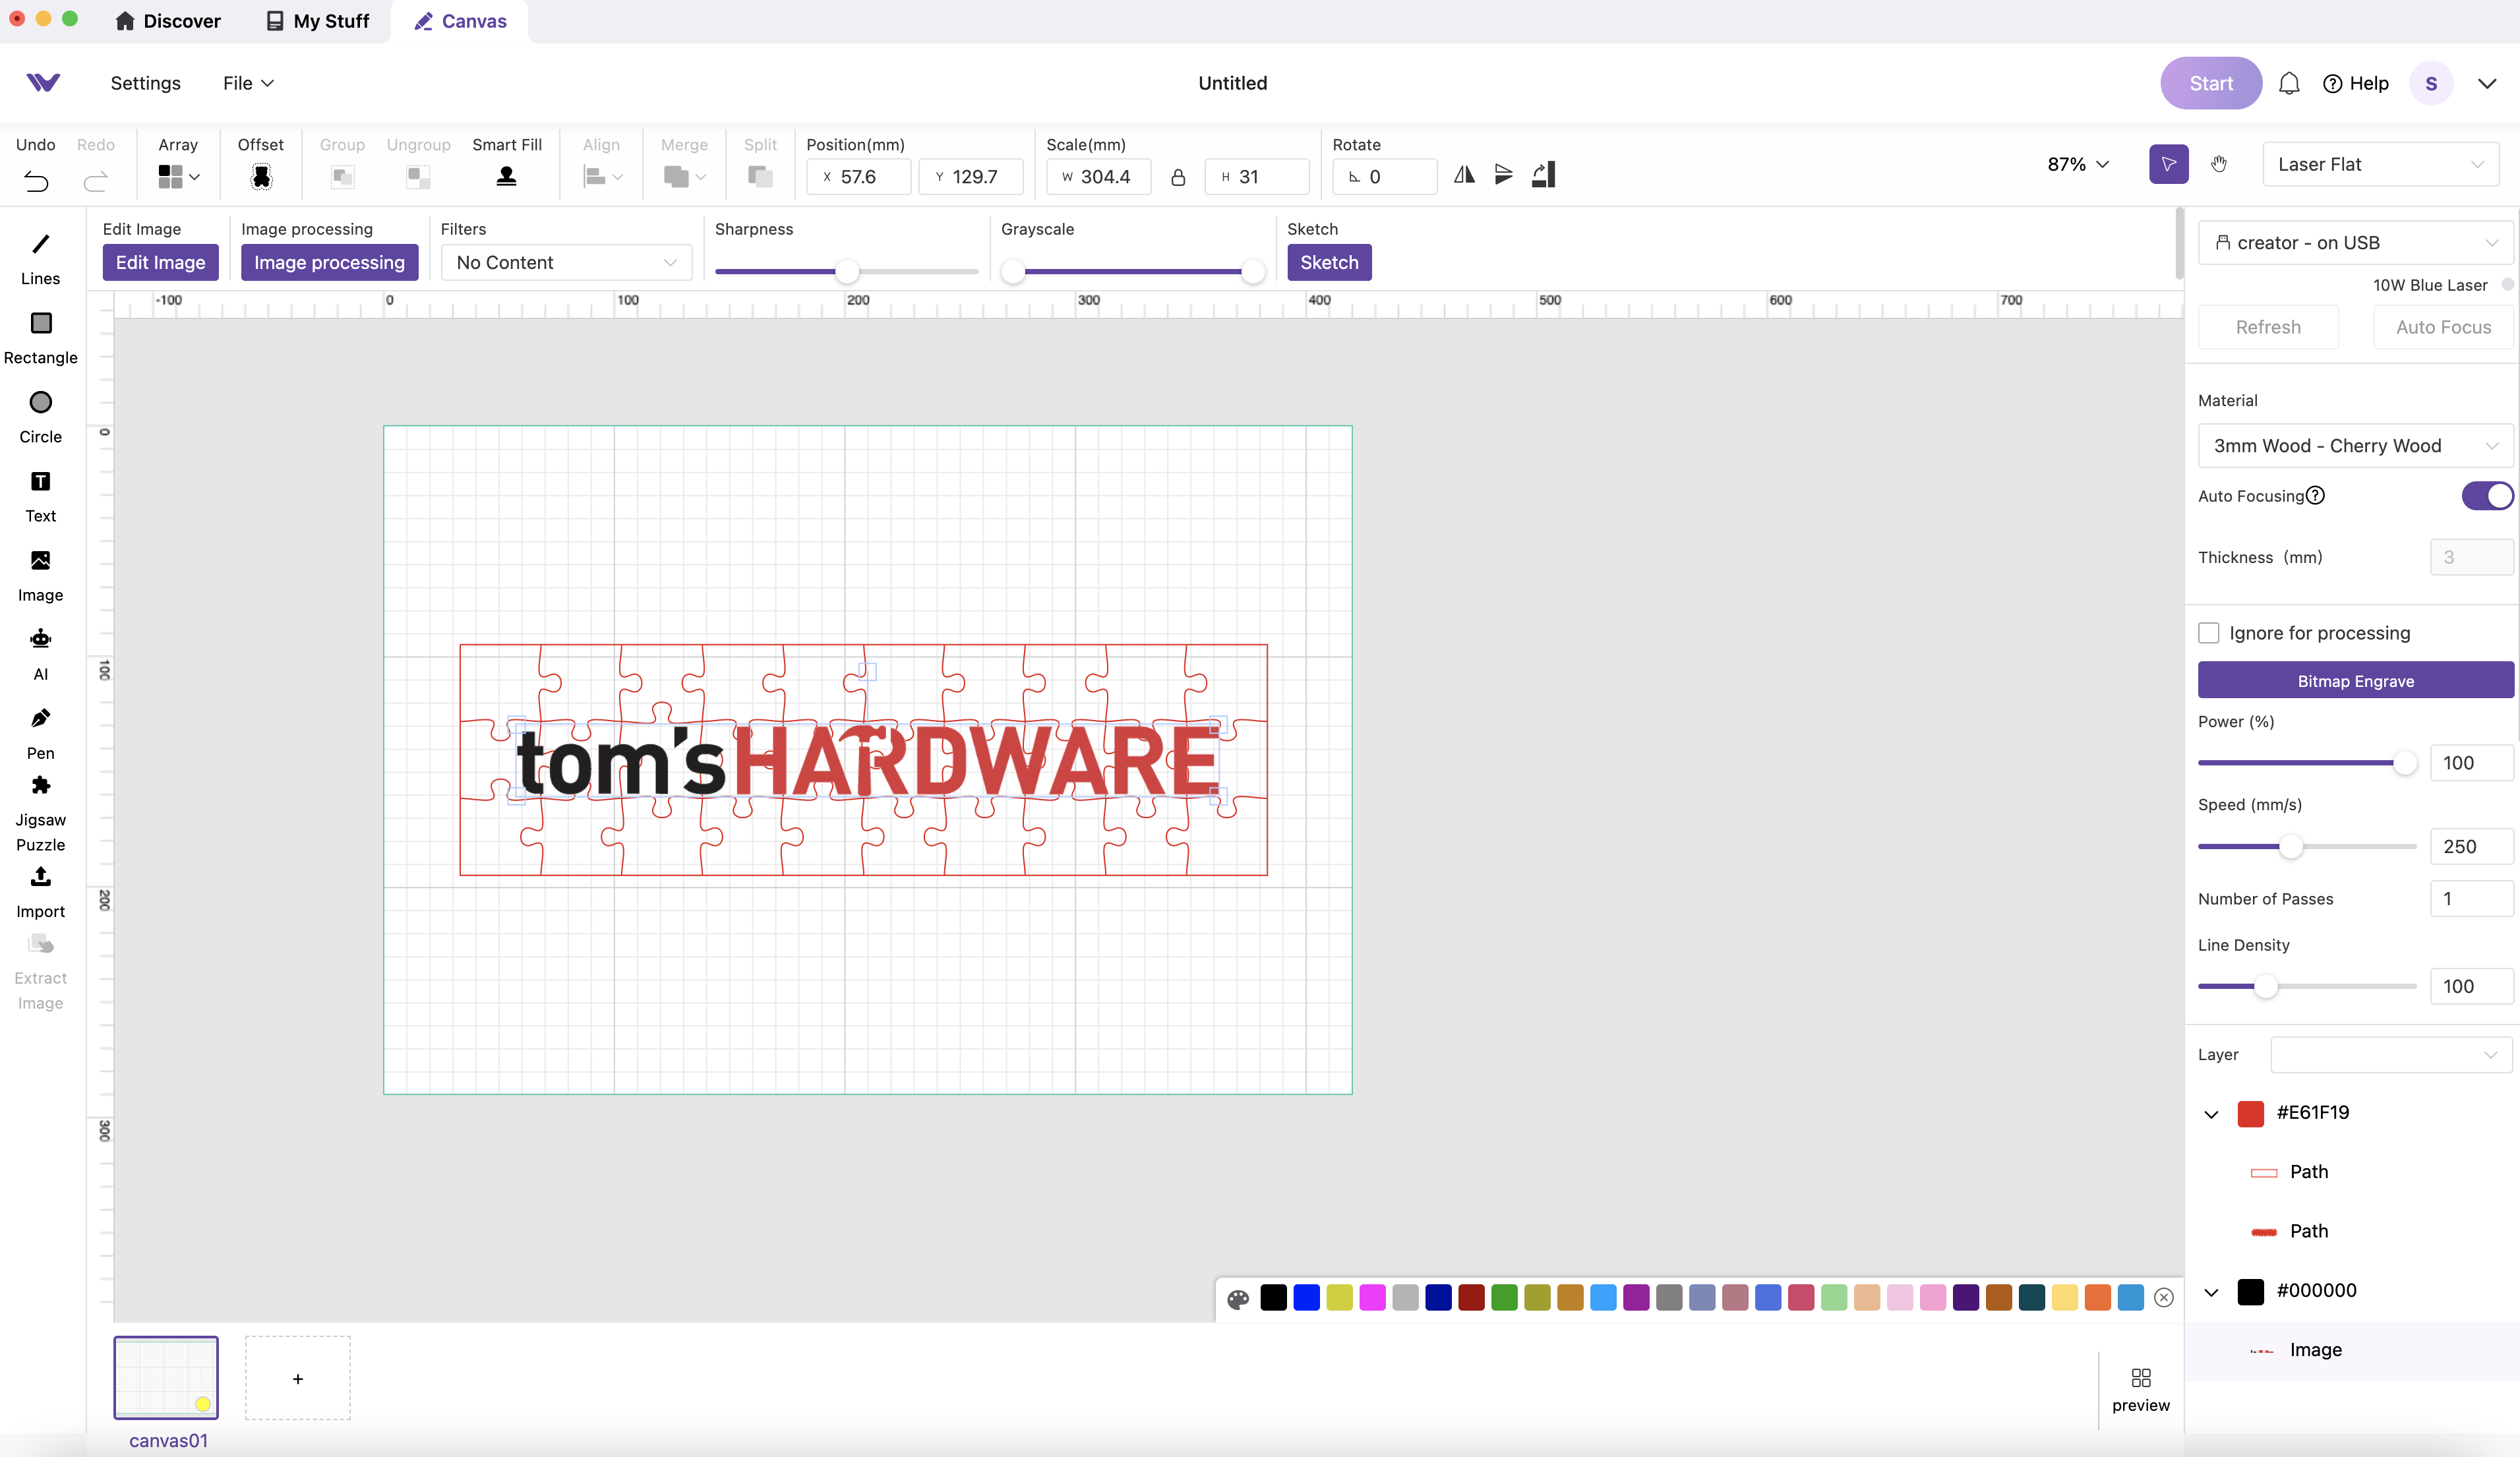Select the Text tool
Viewport: 2520px width, 1457px height.
click(40, 496)
